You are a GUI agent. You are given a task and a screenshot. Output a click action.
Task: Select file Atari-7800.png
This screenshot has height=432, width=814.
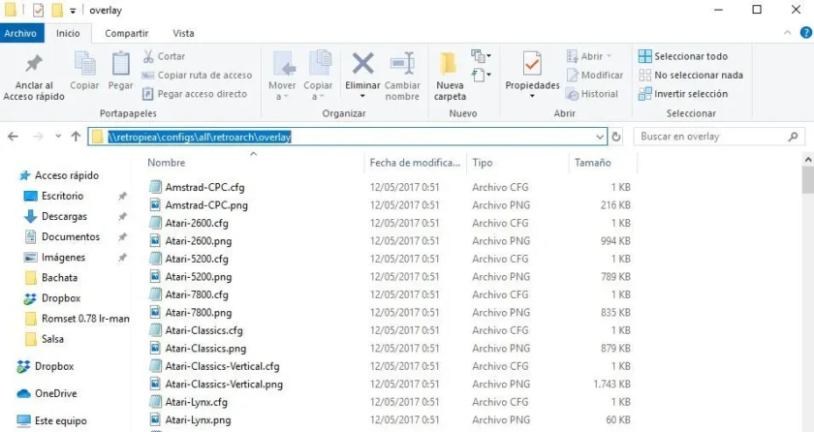point(199,313)
